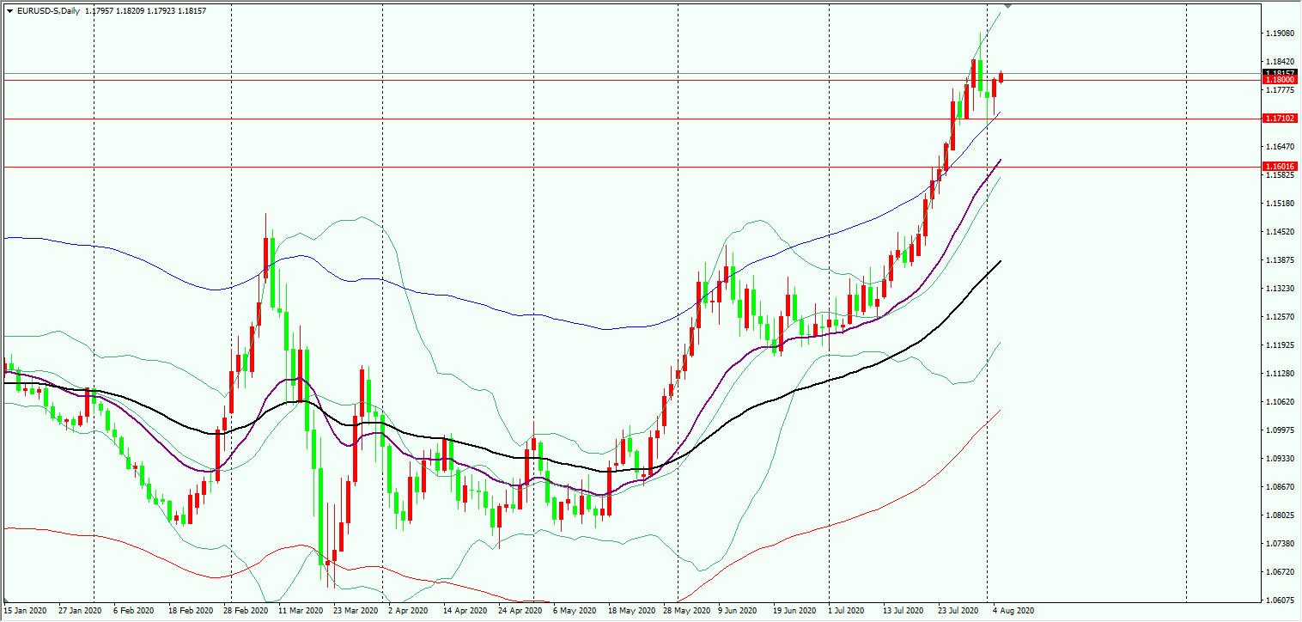
Task: Click the 1.10620 price scale value
Action: coord(1280,402)
